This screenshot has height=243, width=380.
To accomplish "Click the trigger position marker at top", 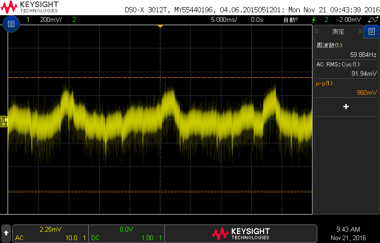I will (x=160, y=26).
